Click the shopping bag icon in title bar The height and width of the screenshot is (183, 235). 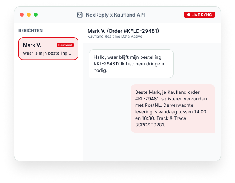pos(79,15)
